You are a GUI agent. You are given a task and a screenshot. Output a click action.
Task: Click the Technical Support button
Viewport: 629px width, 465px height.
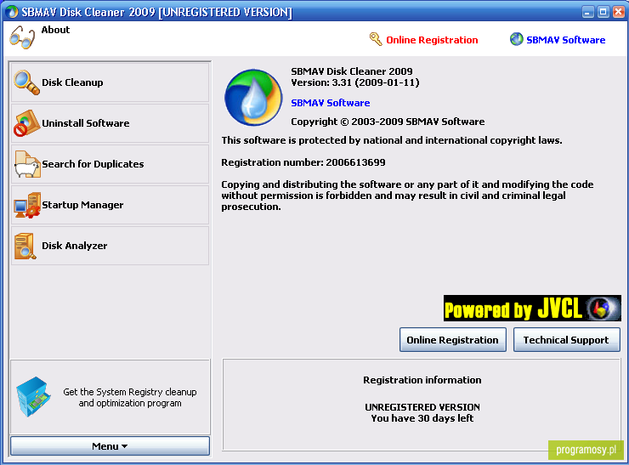click(566, 340)
